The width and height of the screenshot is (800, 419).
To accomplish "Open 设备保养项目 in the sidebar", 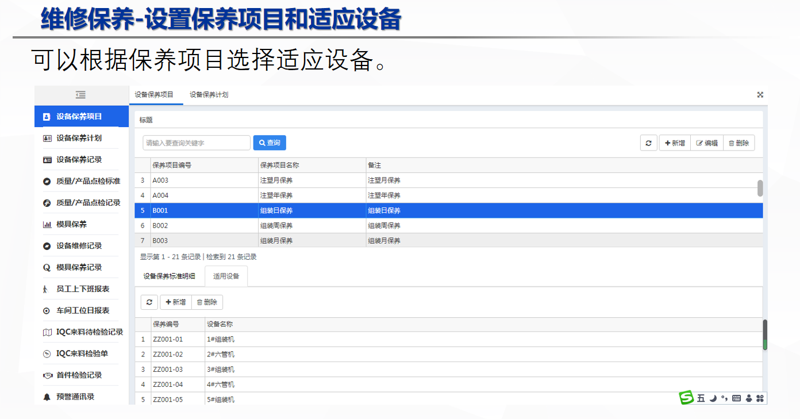I will [x=82, y=116].
